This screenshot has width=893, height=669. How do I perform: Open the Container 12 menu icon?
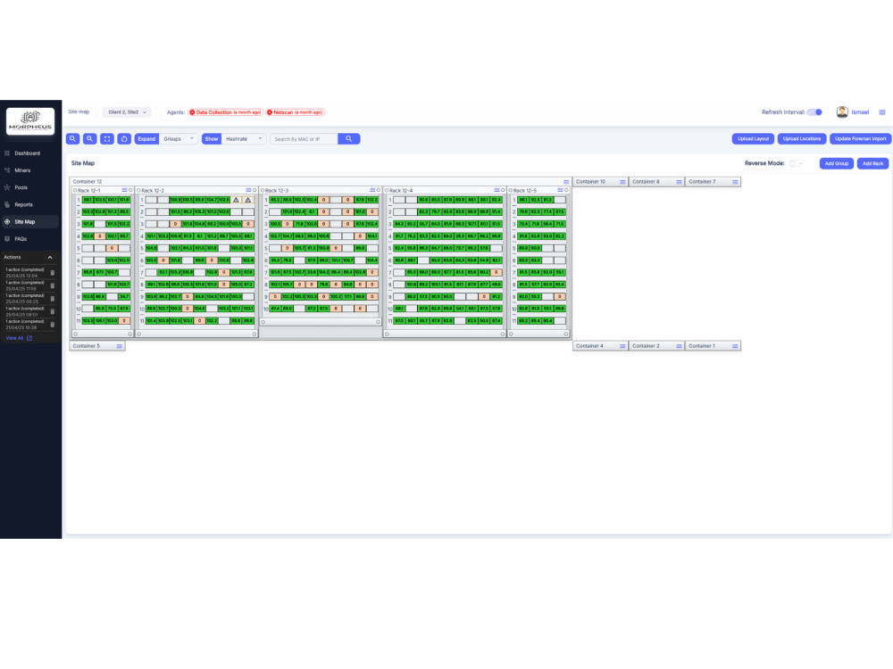pos(566,182)
